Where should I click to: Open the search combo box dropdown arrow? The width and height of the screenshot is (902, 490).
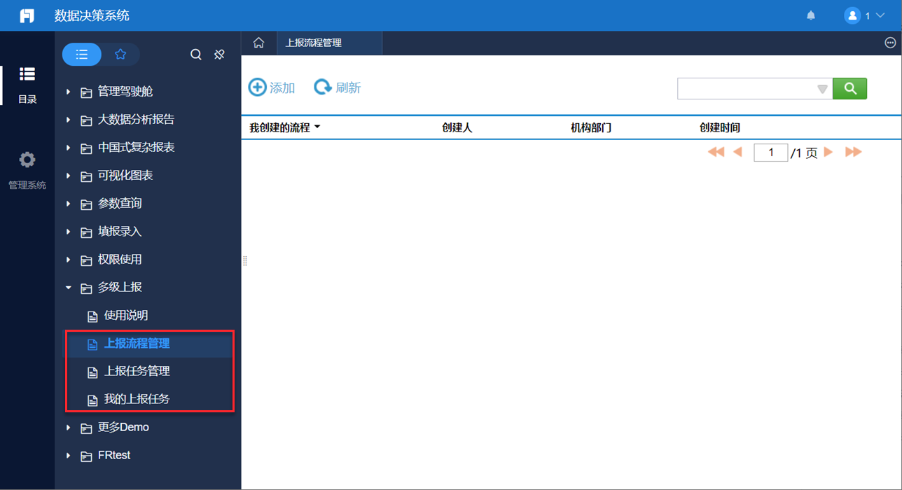pos(822,89)
